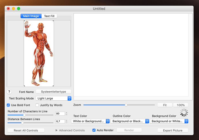Click the Number of Characters in Line field
Screen dimensions: 199x140
[60, 114]
